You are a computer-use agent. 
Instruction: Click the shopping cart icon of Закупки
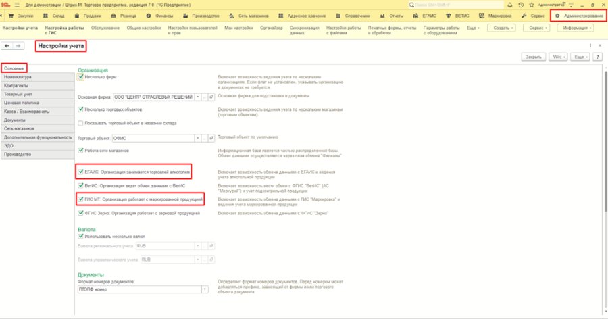tap(11, 16)
